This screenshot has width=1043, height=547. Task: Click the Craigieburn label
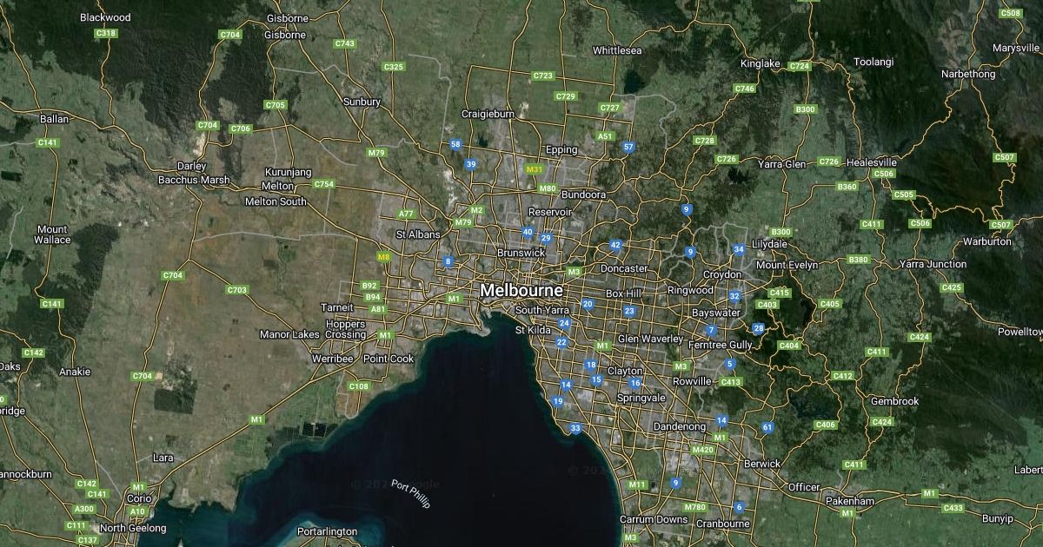point(488,114)
